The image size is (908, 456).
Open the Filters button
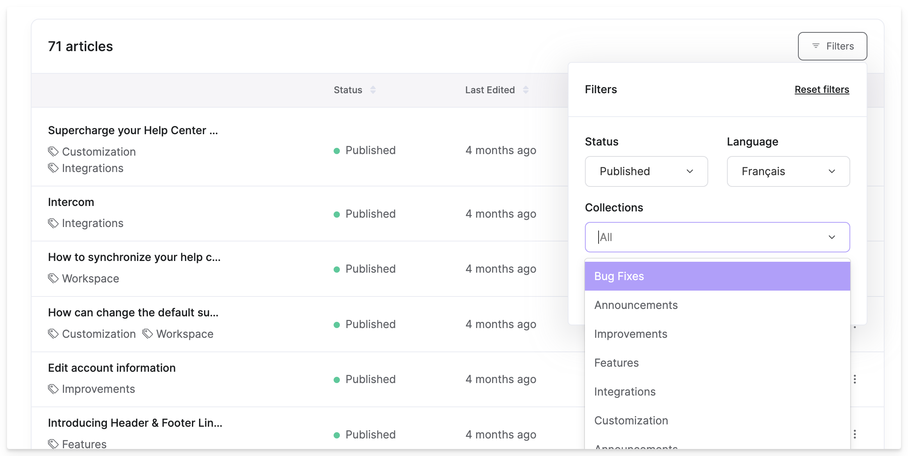(832, 46)
